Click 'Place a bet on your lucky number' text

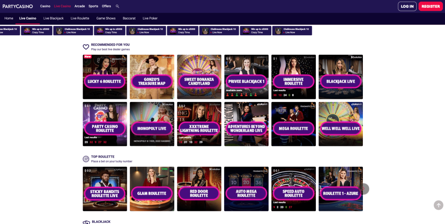point(112,161)
